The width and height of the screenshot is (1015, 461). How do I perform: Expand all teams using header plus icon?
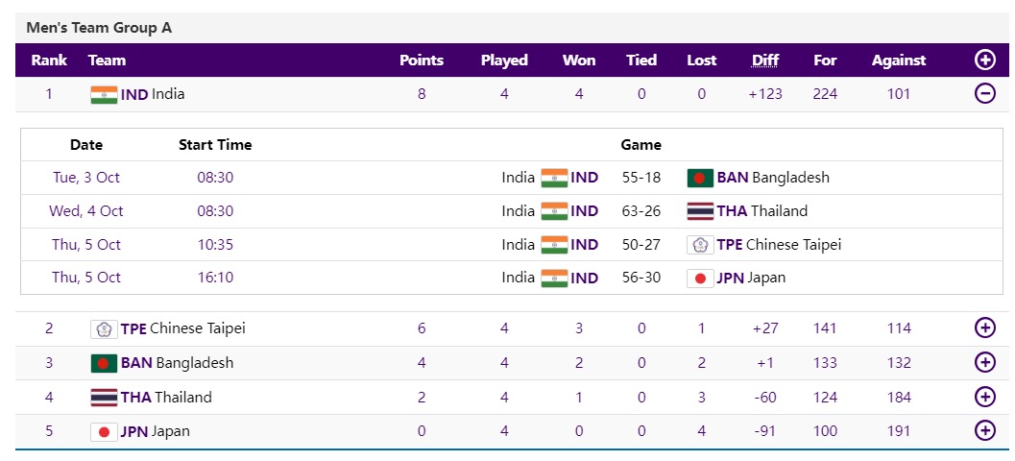[x=984, y=60]
